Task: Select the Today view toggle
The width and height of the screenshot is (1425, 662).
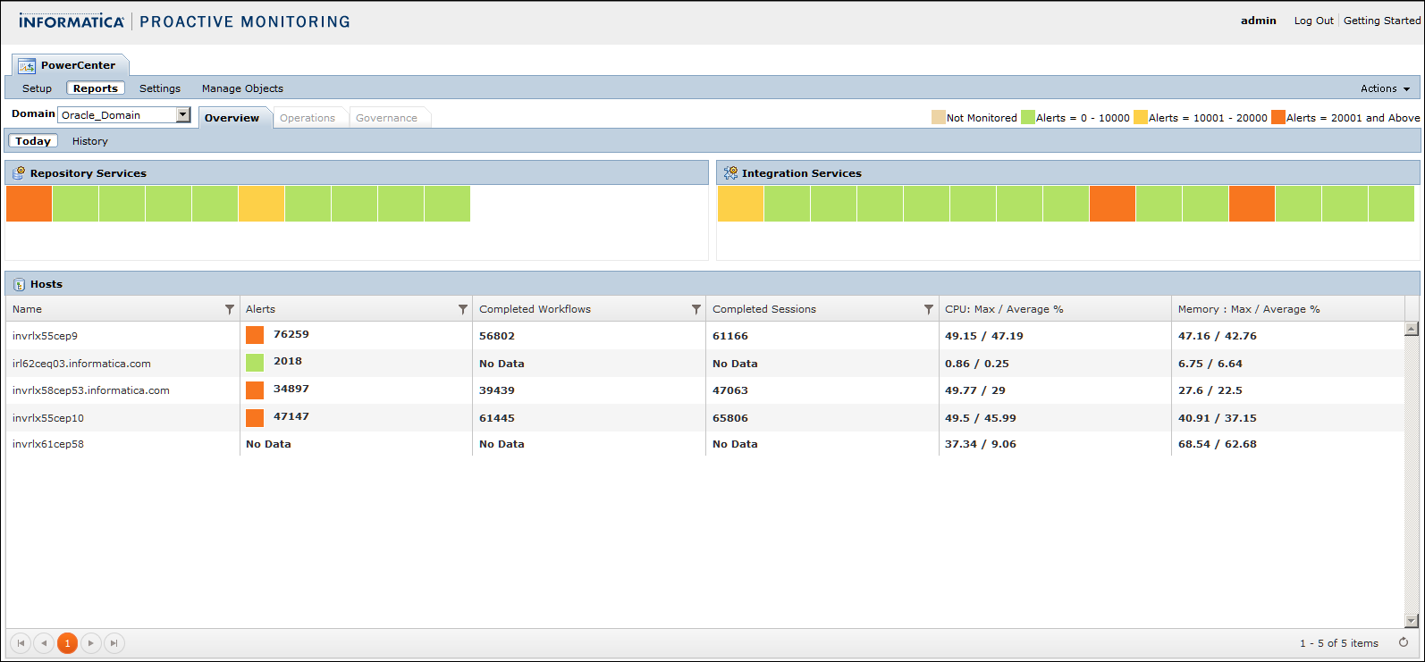Action: (33, 141)
